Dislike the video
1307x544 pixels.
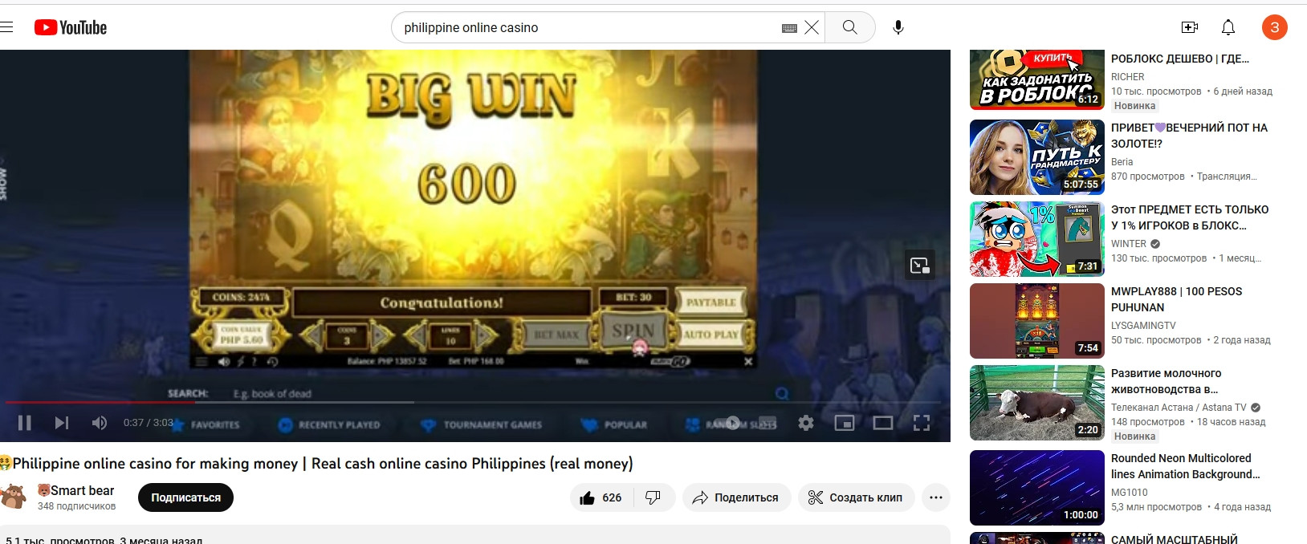click(x=653, y=497)
